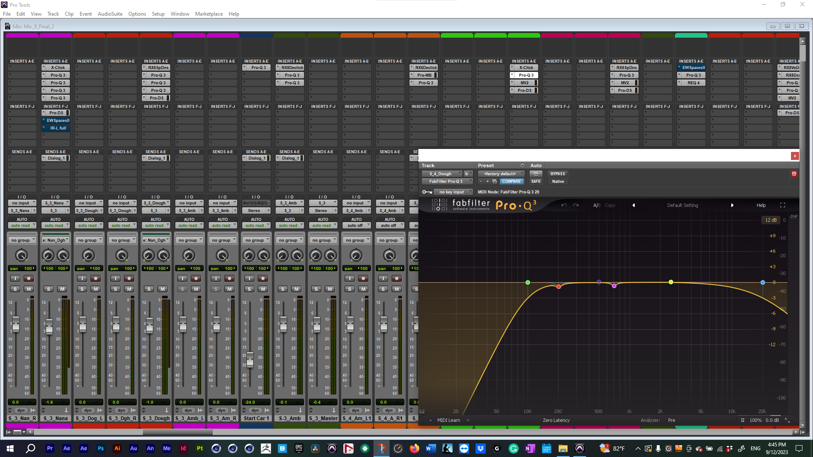Click the key input key icon

427,192
